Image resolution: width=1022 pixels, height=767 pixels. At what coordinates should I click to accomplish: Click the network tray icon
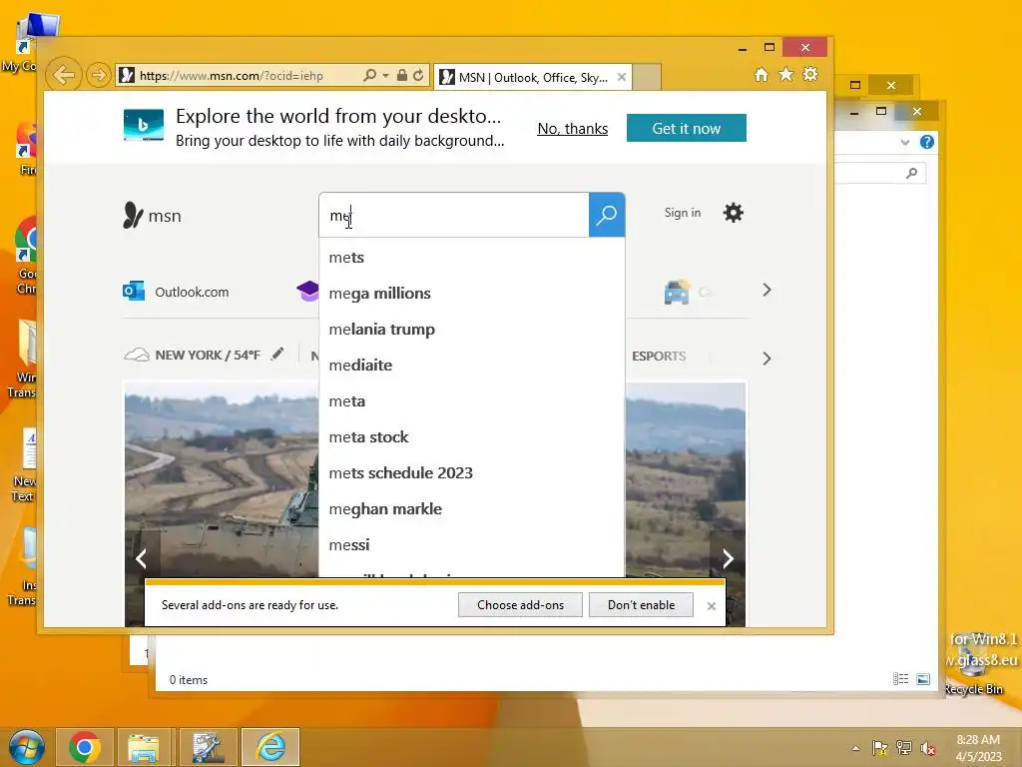pyautogui.click(x=904, y=748)
